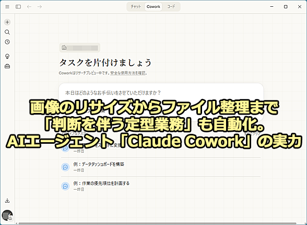Click the lightbulb icon in sidebar
The image size is (307, 225).
tap(7, 56)
